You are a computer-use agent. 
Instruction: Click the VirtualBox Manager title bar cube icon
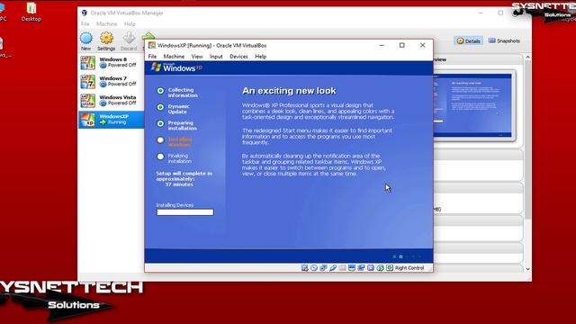coord(85,13)
